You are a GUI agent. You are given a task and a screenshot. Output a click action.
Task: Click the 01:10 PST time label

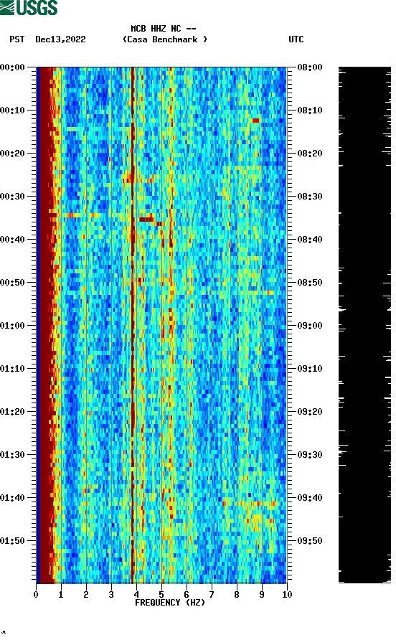pos(12,369)
